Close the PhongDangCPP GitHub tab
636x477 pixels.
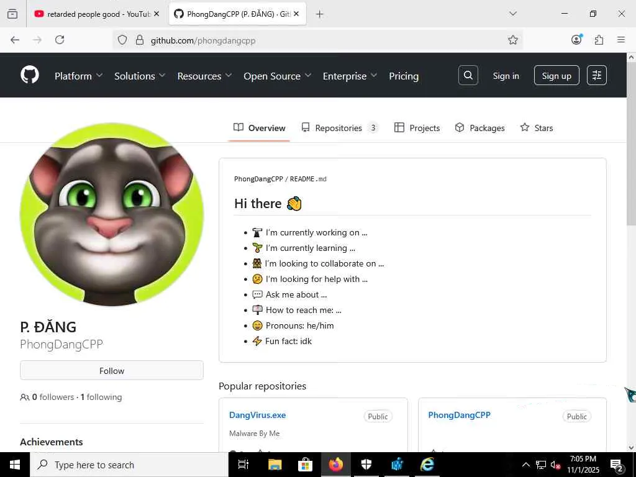click(296, 14)
